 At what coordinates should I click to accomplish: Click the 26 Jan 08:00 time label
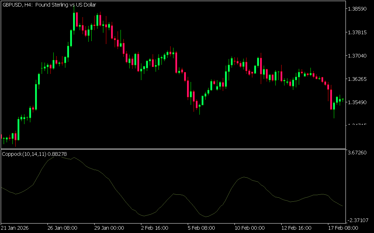(x=62, y=228)
